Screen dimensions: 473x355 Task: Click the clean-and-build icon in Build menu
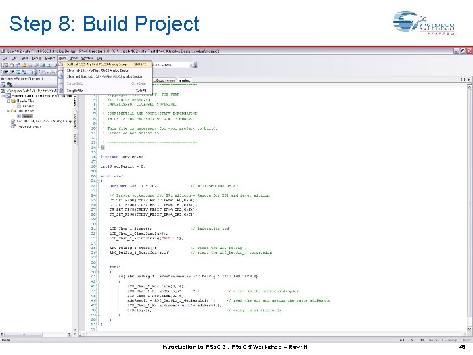[61, 77]
